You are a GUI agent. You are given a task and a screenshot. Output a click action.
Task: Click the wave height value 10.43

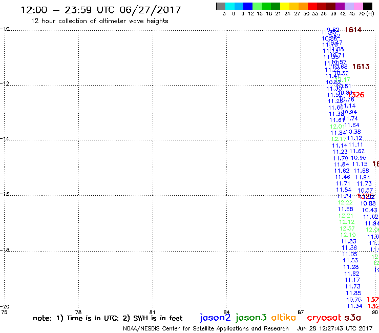pyautogui.click(x=369, y=210)
